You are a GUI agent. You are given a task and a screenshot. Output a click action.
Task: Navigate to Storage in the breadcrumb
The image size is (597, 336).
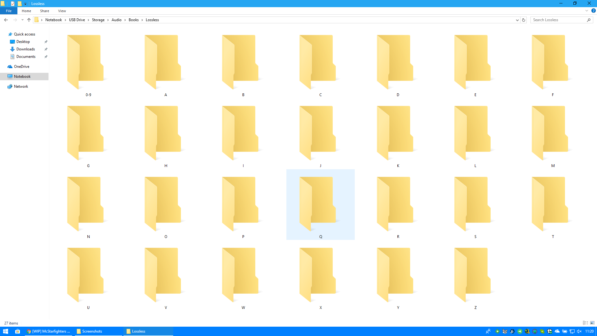[98, 20]
